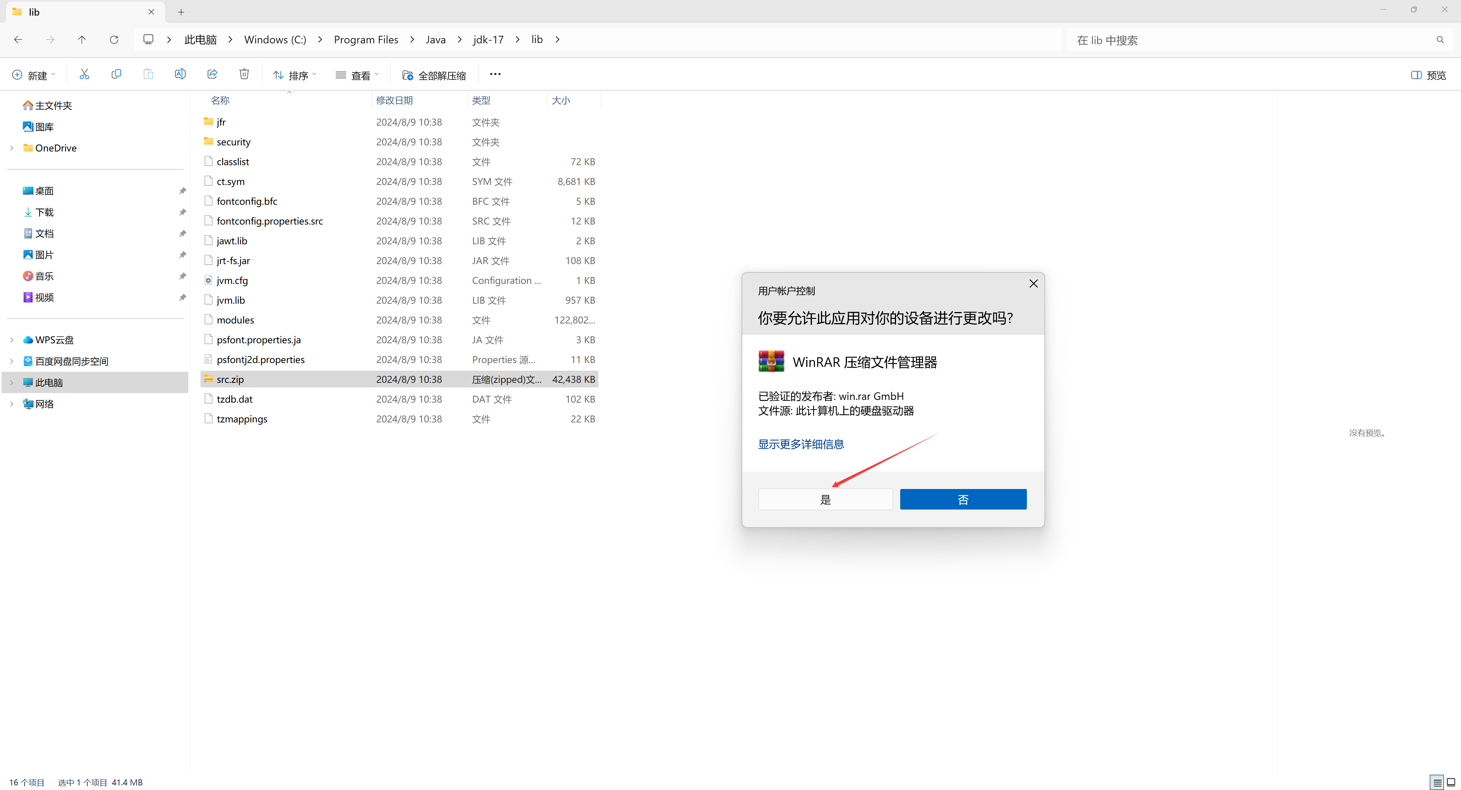Show more details link in UAC dialog
Screen dimensions: 1461x790
(x=800, y=444)
